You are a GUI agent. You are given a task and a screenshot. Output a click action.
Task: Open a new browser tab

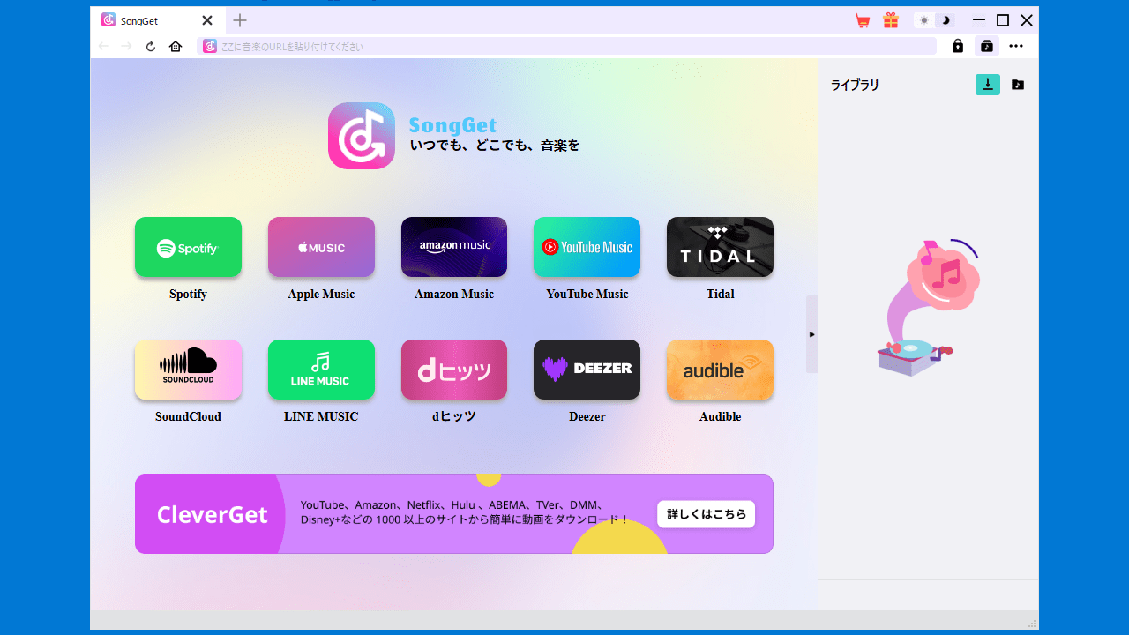pyautogui.click(x=239, y=19)
